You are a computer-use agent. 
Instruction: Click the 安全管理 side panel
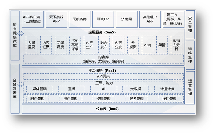point(190,24)
